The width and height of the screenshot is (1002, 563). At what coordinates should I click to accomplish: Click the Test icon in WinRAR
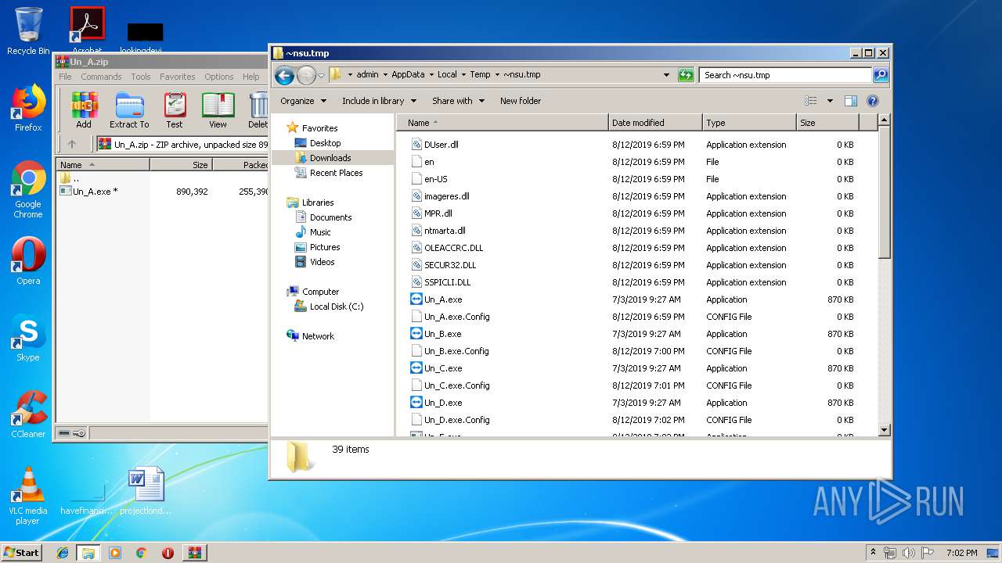(175, 110)
